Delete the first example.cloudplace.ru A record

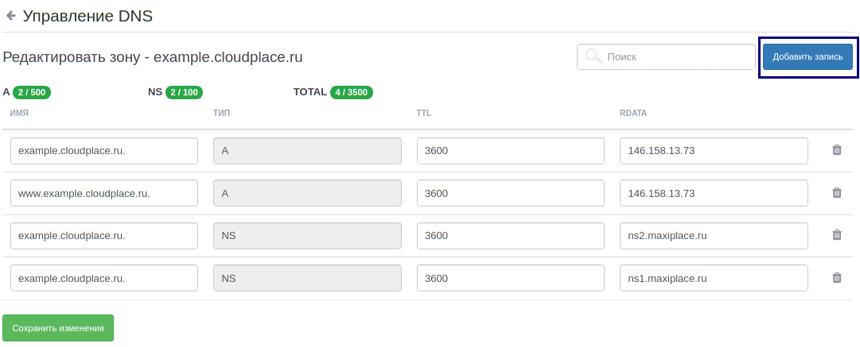(837, 150)
